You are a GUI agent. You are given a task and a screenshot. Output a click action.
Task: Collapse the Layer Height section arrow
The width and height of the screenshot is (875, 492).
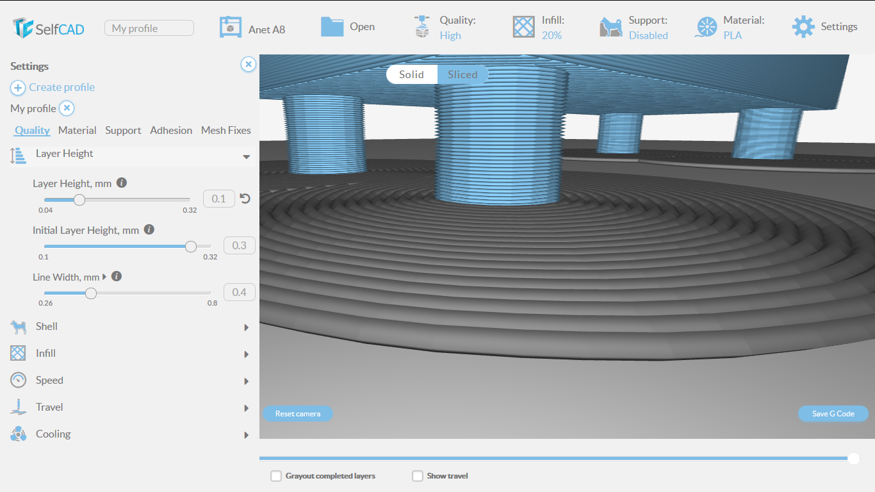click(246, 157)
